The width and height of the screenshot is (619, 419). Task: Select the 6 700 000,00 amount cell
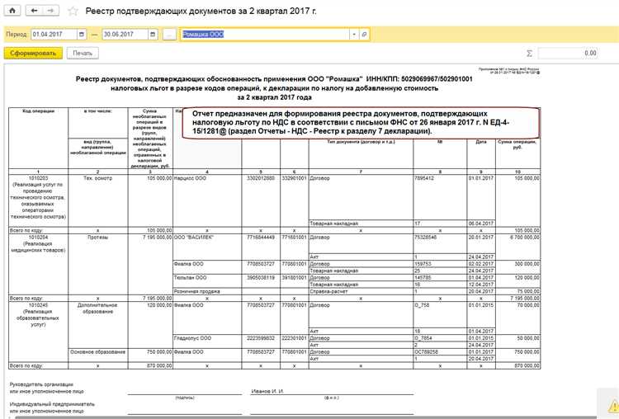click(x=517, y=247)
